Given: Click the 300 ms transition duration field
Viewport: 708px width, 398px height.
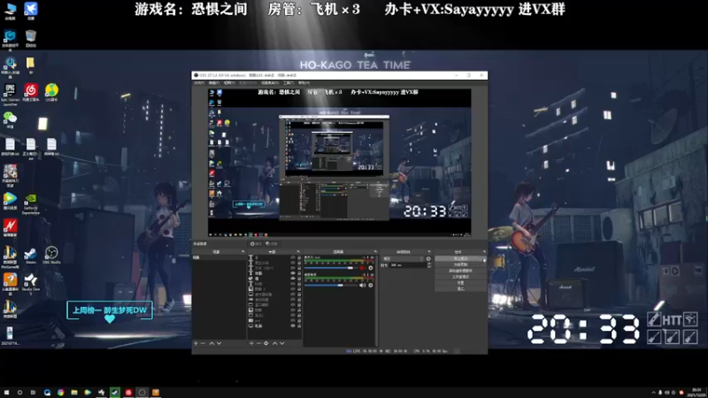Looking at the screenshot, I should (408, 264).
